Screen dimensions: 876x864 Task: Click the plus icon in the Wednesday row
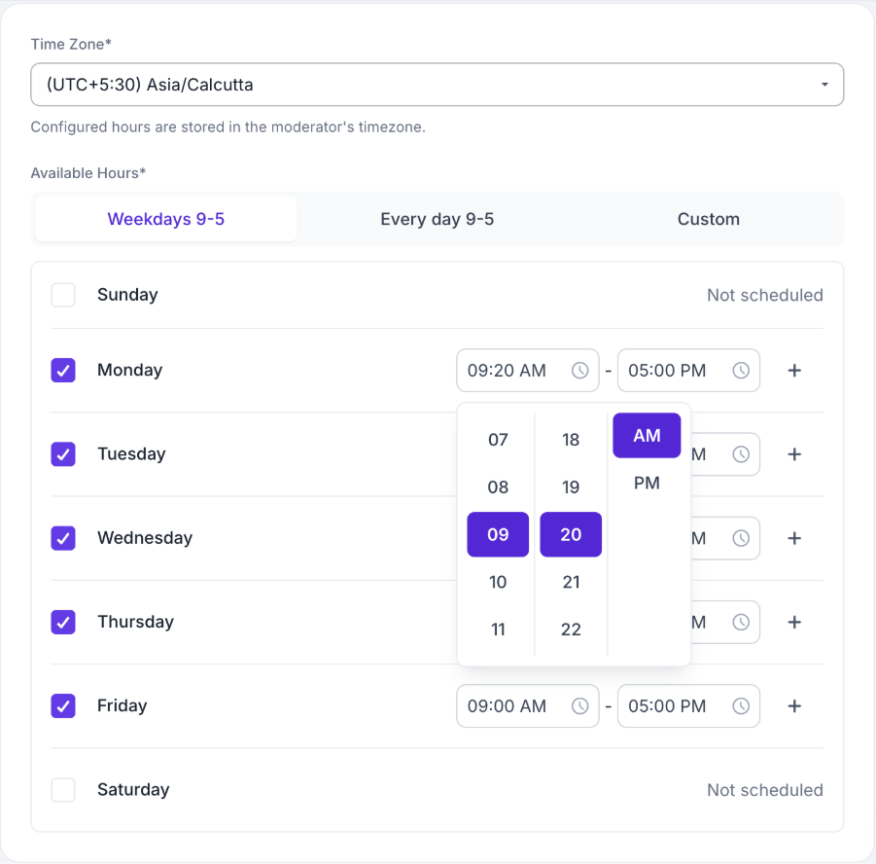(x=794, y=538)
